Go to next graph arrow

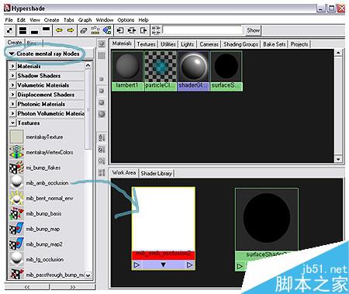point(71,30)
